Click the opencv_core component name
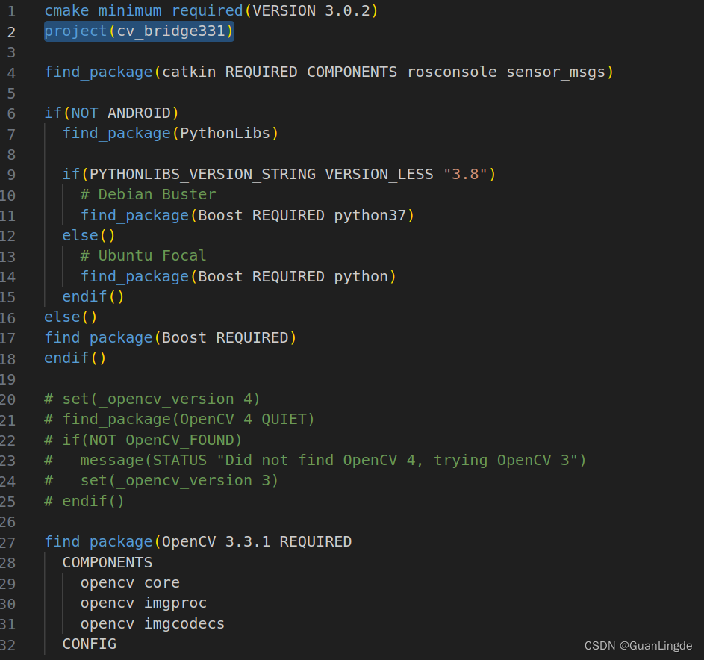This screenshot has height=660, width=704. click(x=129, y=582)
